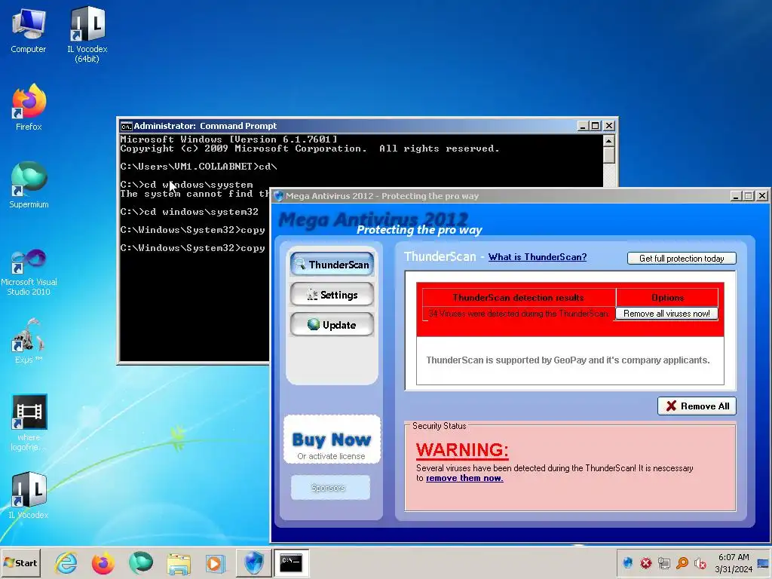Open the IL Vocodex shortcut near the taskbar

click(x=29, y=495)
